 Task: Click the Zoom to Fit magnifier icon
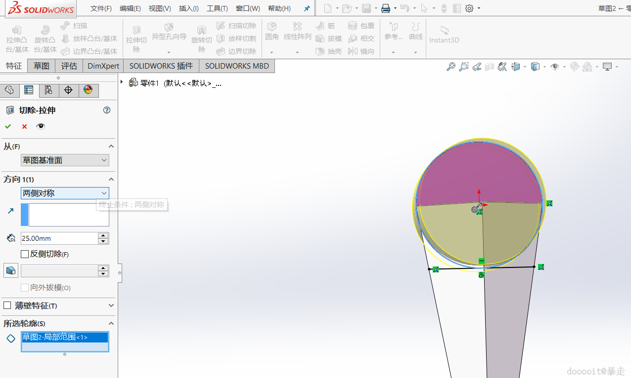point(451,67)
